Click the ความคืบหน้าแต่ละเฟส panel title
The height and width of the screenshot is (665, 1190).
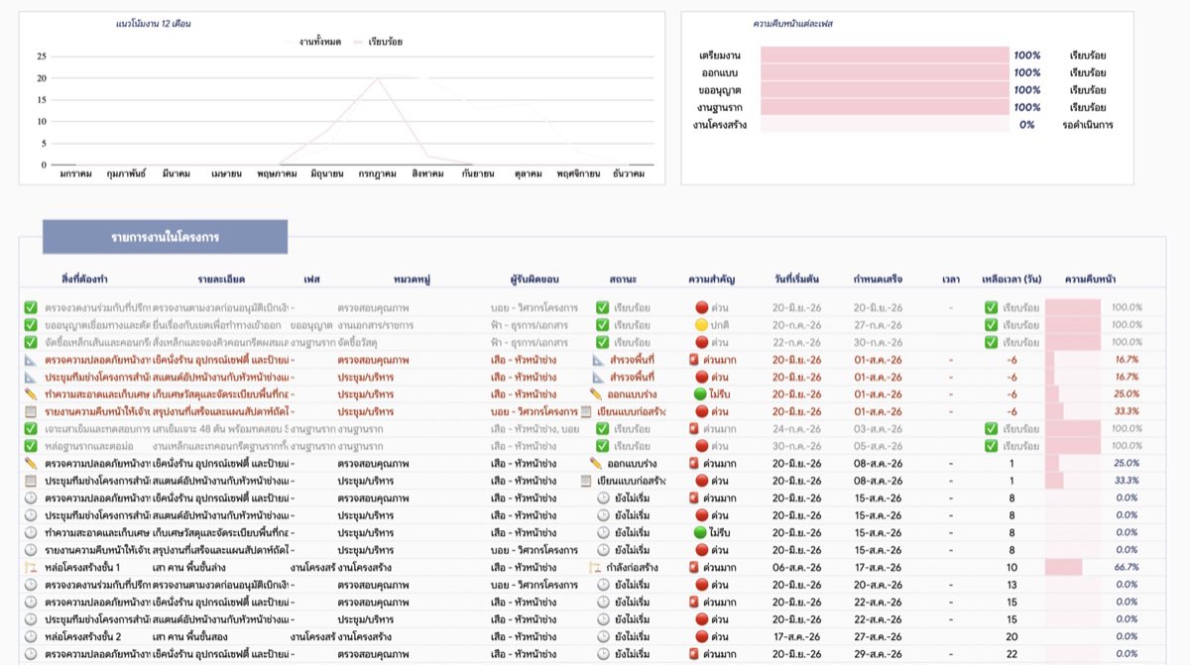(792, 23)
